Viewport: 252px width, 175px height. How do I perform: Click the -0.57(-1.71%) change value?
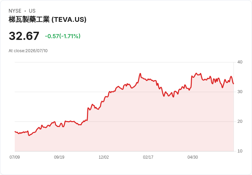tap(63, 36)
